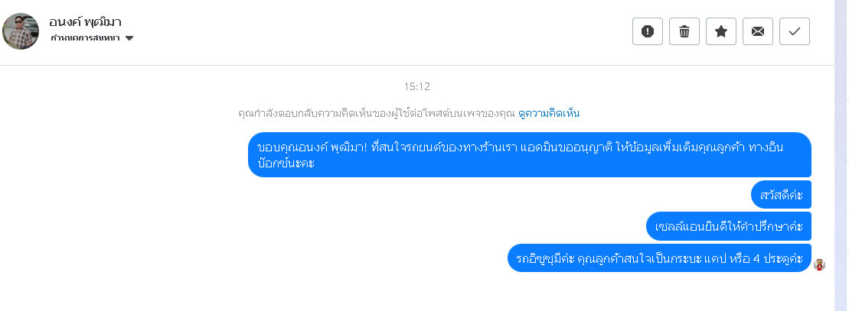Open the ดูความคิดเห็น link

tap(549, 113)
